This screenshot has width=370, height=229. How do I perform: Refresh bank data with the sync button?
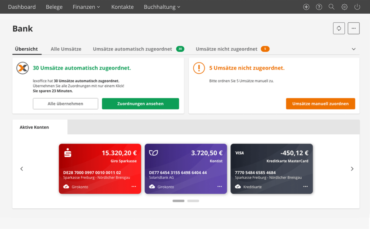pyautogui.click(x=339, y=29)
